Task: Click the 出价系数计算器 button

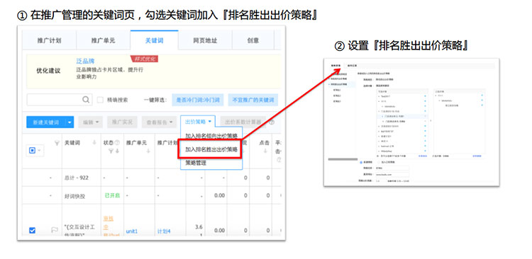Action: pos(243,122)
